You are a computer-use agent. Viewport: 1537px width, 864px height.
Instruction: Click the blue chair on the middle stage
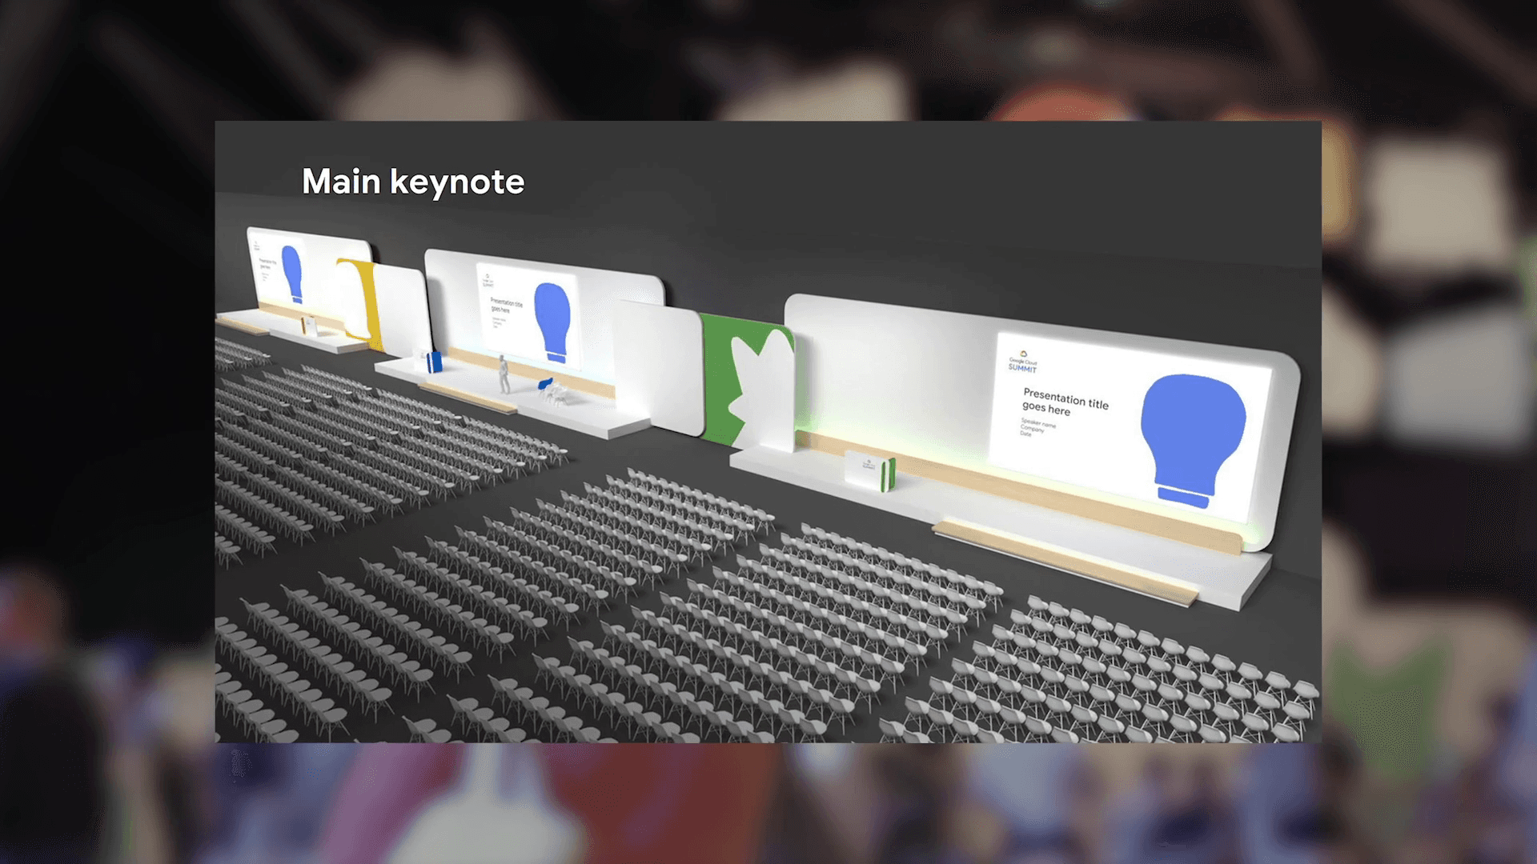tap(545, 385)
